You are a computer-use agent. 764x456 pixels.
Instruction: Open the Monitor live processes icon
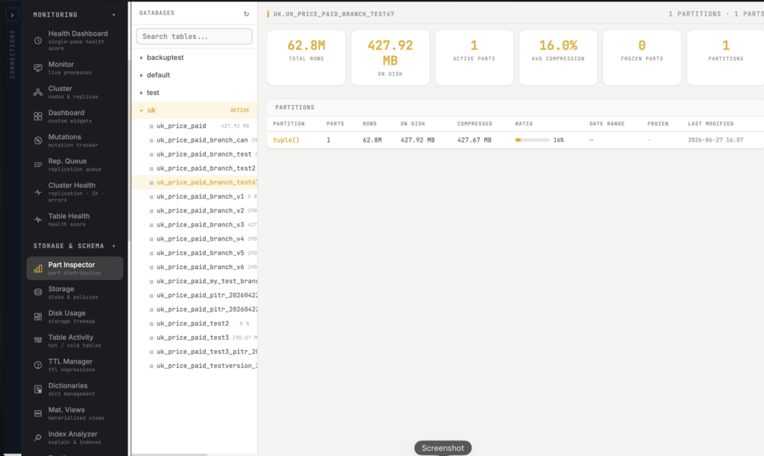(x=38, y=68)
